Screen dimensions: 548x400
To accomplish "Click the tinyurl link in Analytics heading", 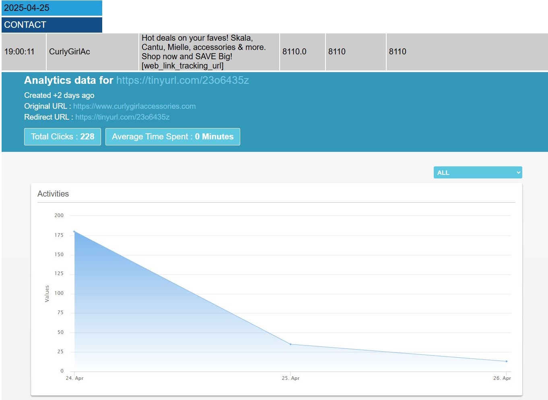I will coord(183,80).
